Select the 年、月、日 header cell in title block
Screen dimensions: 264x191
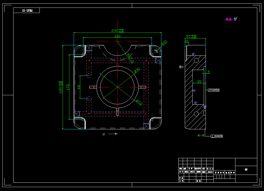pyautogui.click(x=210, y=169)
